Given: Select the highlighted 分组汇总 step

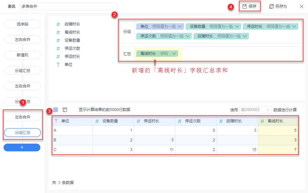Looking at the screenshot, I should coord(23,133).
